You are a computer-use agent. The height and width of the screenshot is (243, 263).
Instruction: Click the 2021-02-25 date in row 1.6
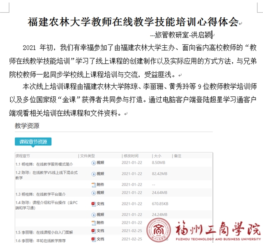tap(132, 239)
